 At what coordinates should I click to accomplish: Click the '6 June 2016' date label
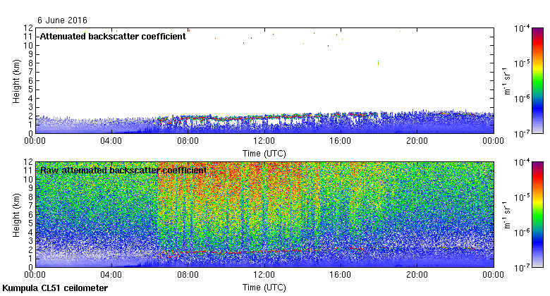pyautogui.click(x=62, y=20)
